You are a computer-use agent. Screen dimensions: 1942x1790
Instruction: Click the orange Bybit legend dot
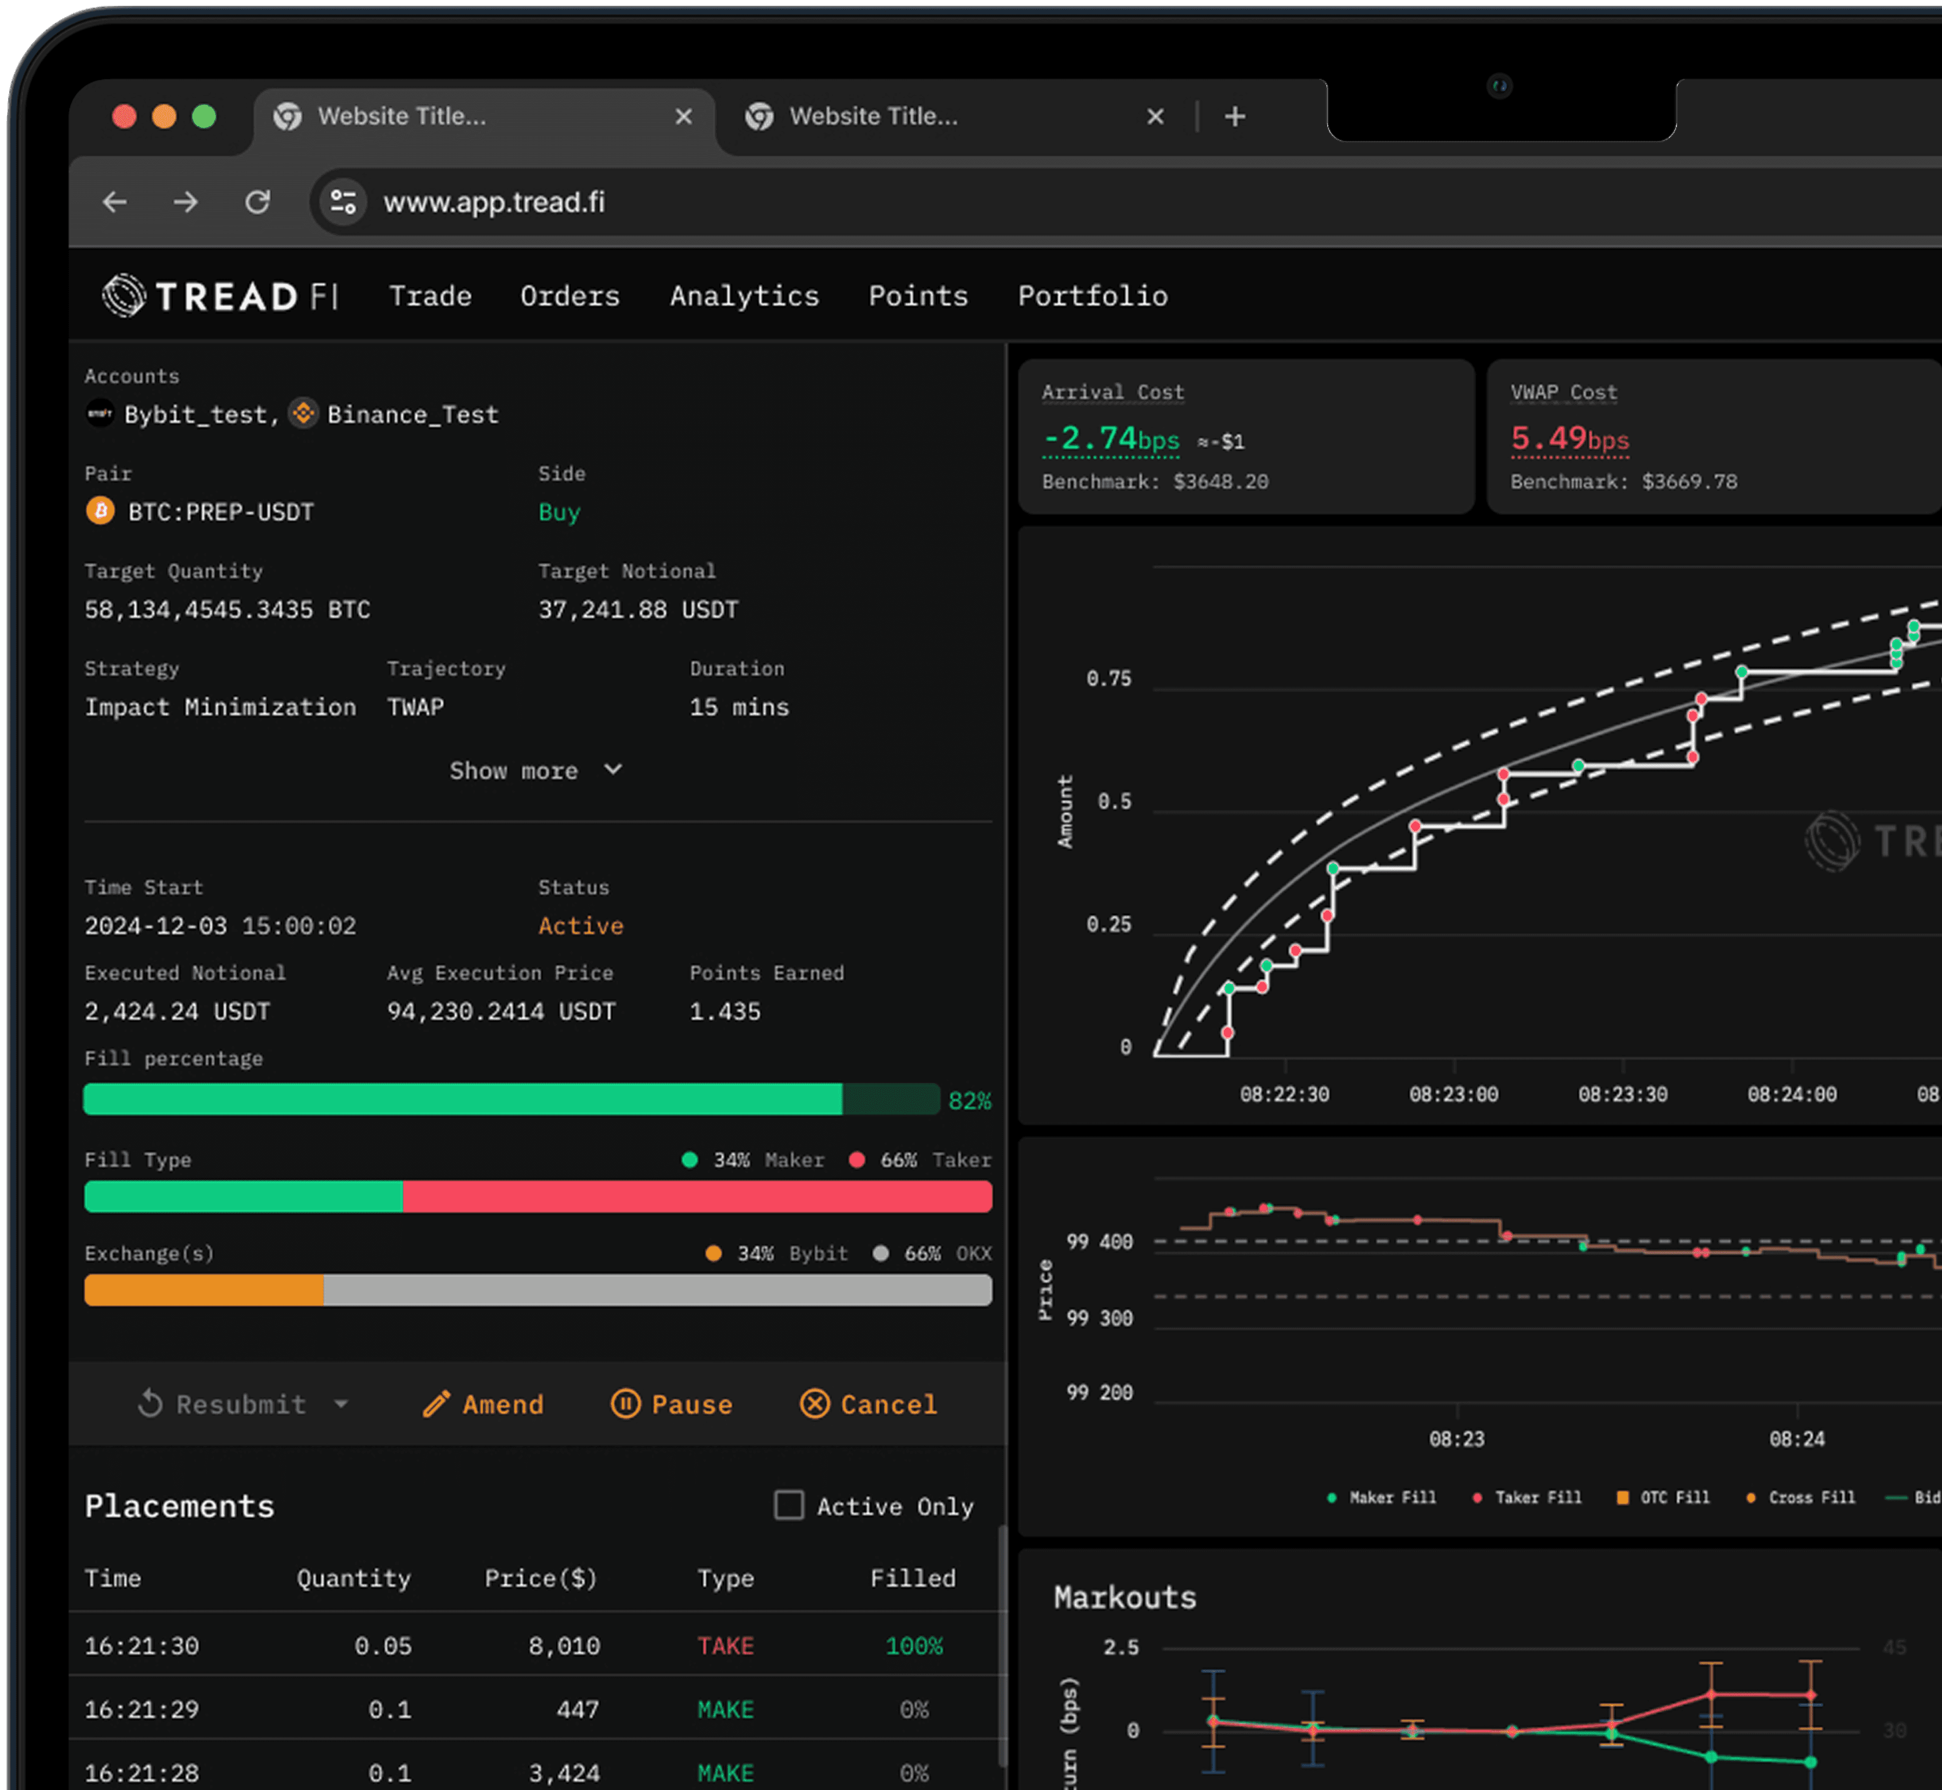[713, 1253]
